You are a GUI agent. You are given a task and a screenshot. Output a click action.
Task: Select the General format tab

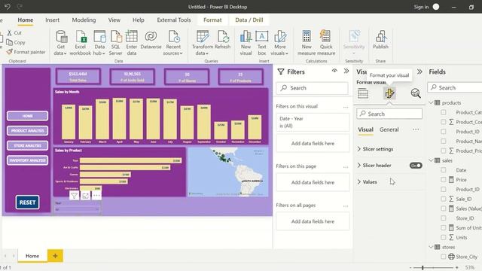click(x=389, y=129)
